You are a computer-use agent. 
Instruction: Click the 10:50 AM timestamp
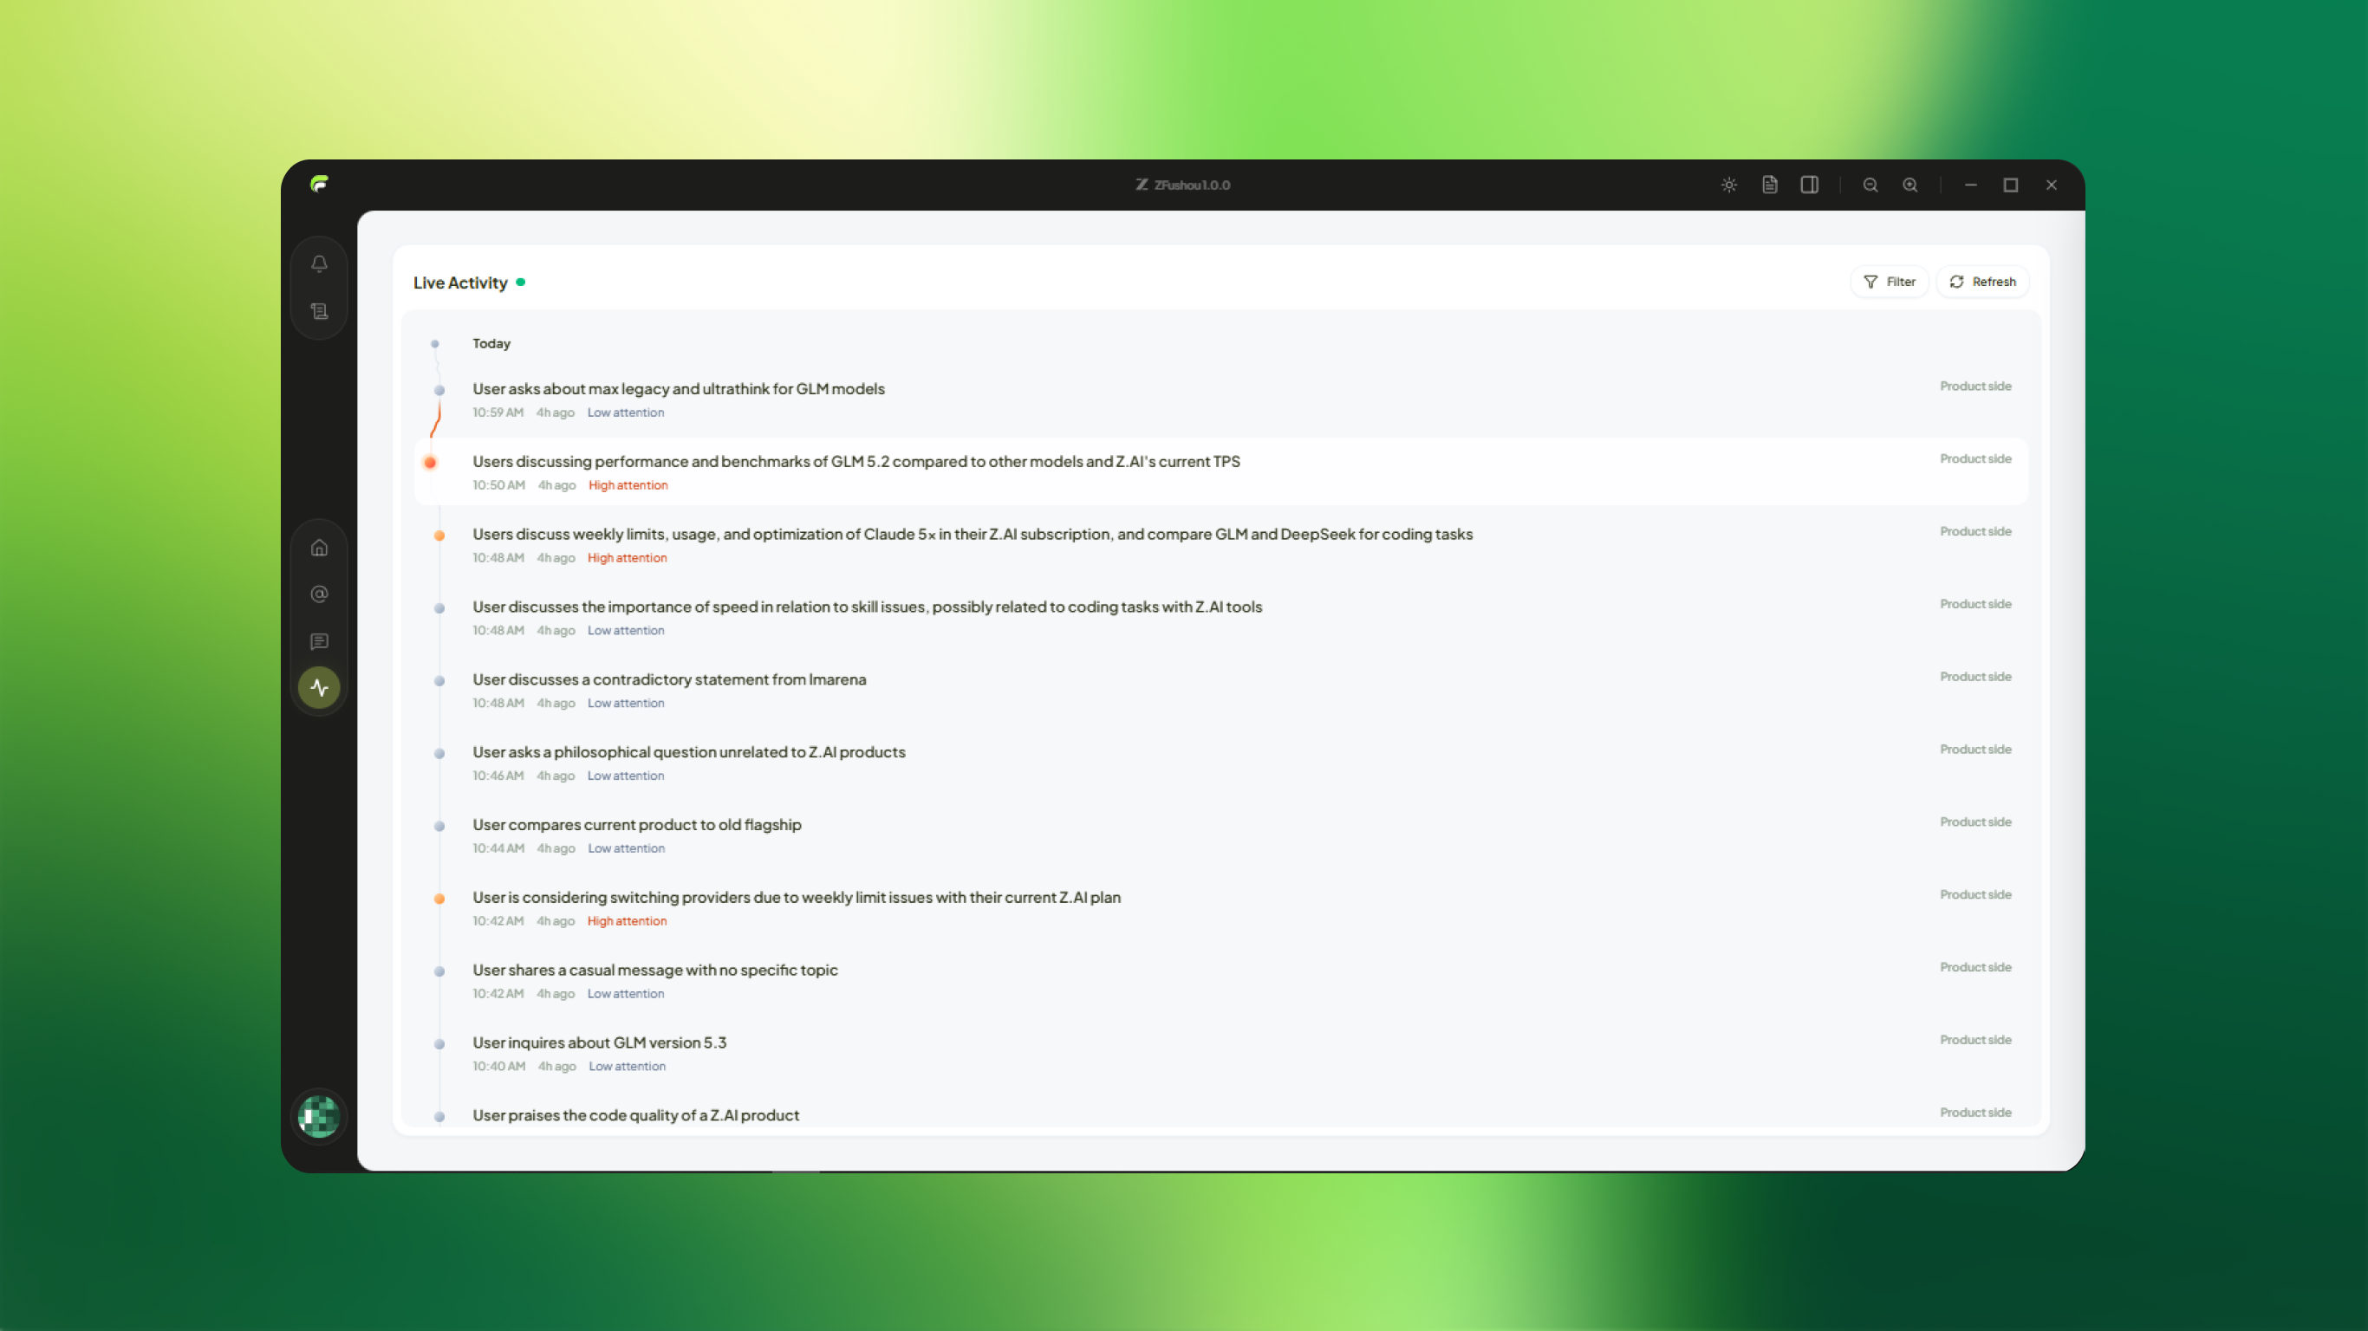pos(499,485)
